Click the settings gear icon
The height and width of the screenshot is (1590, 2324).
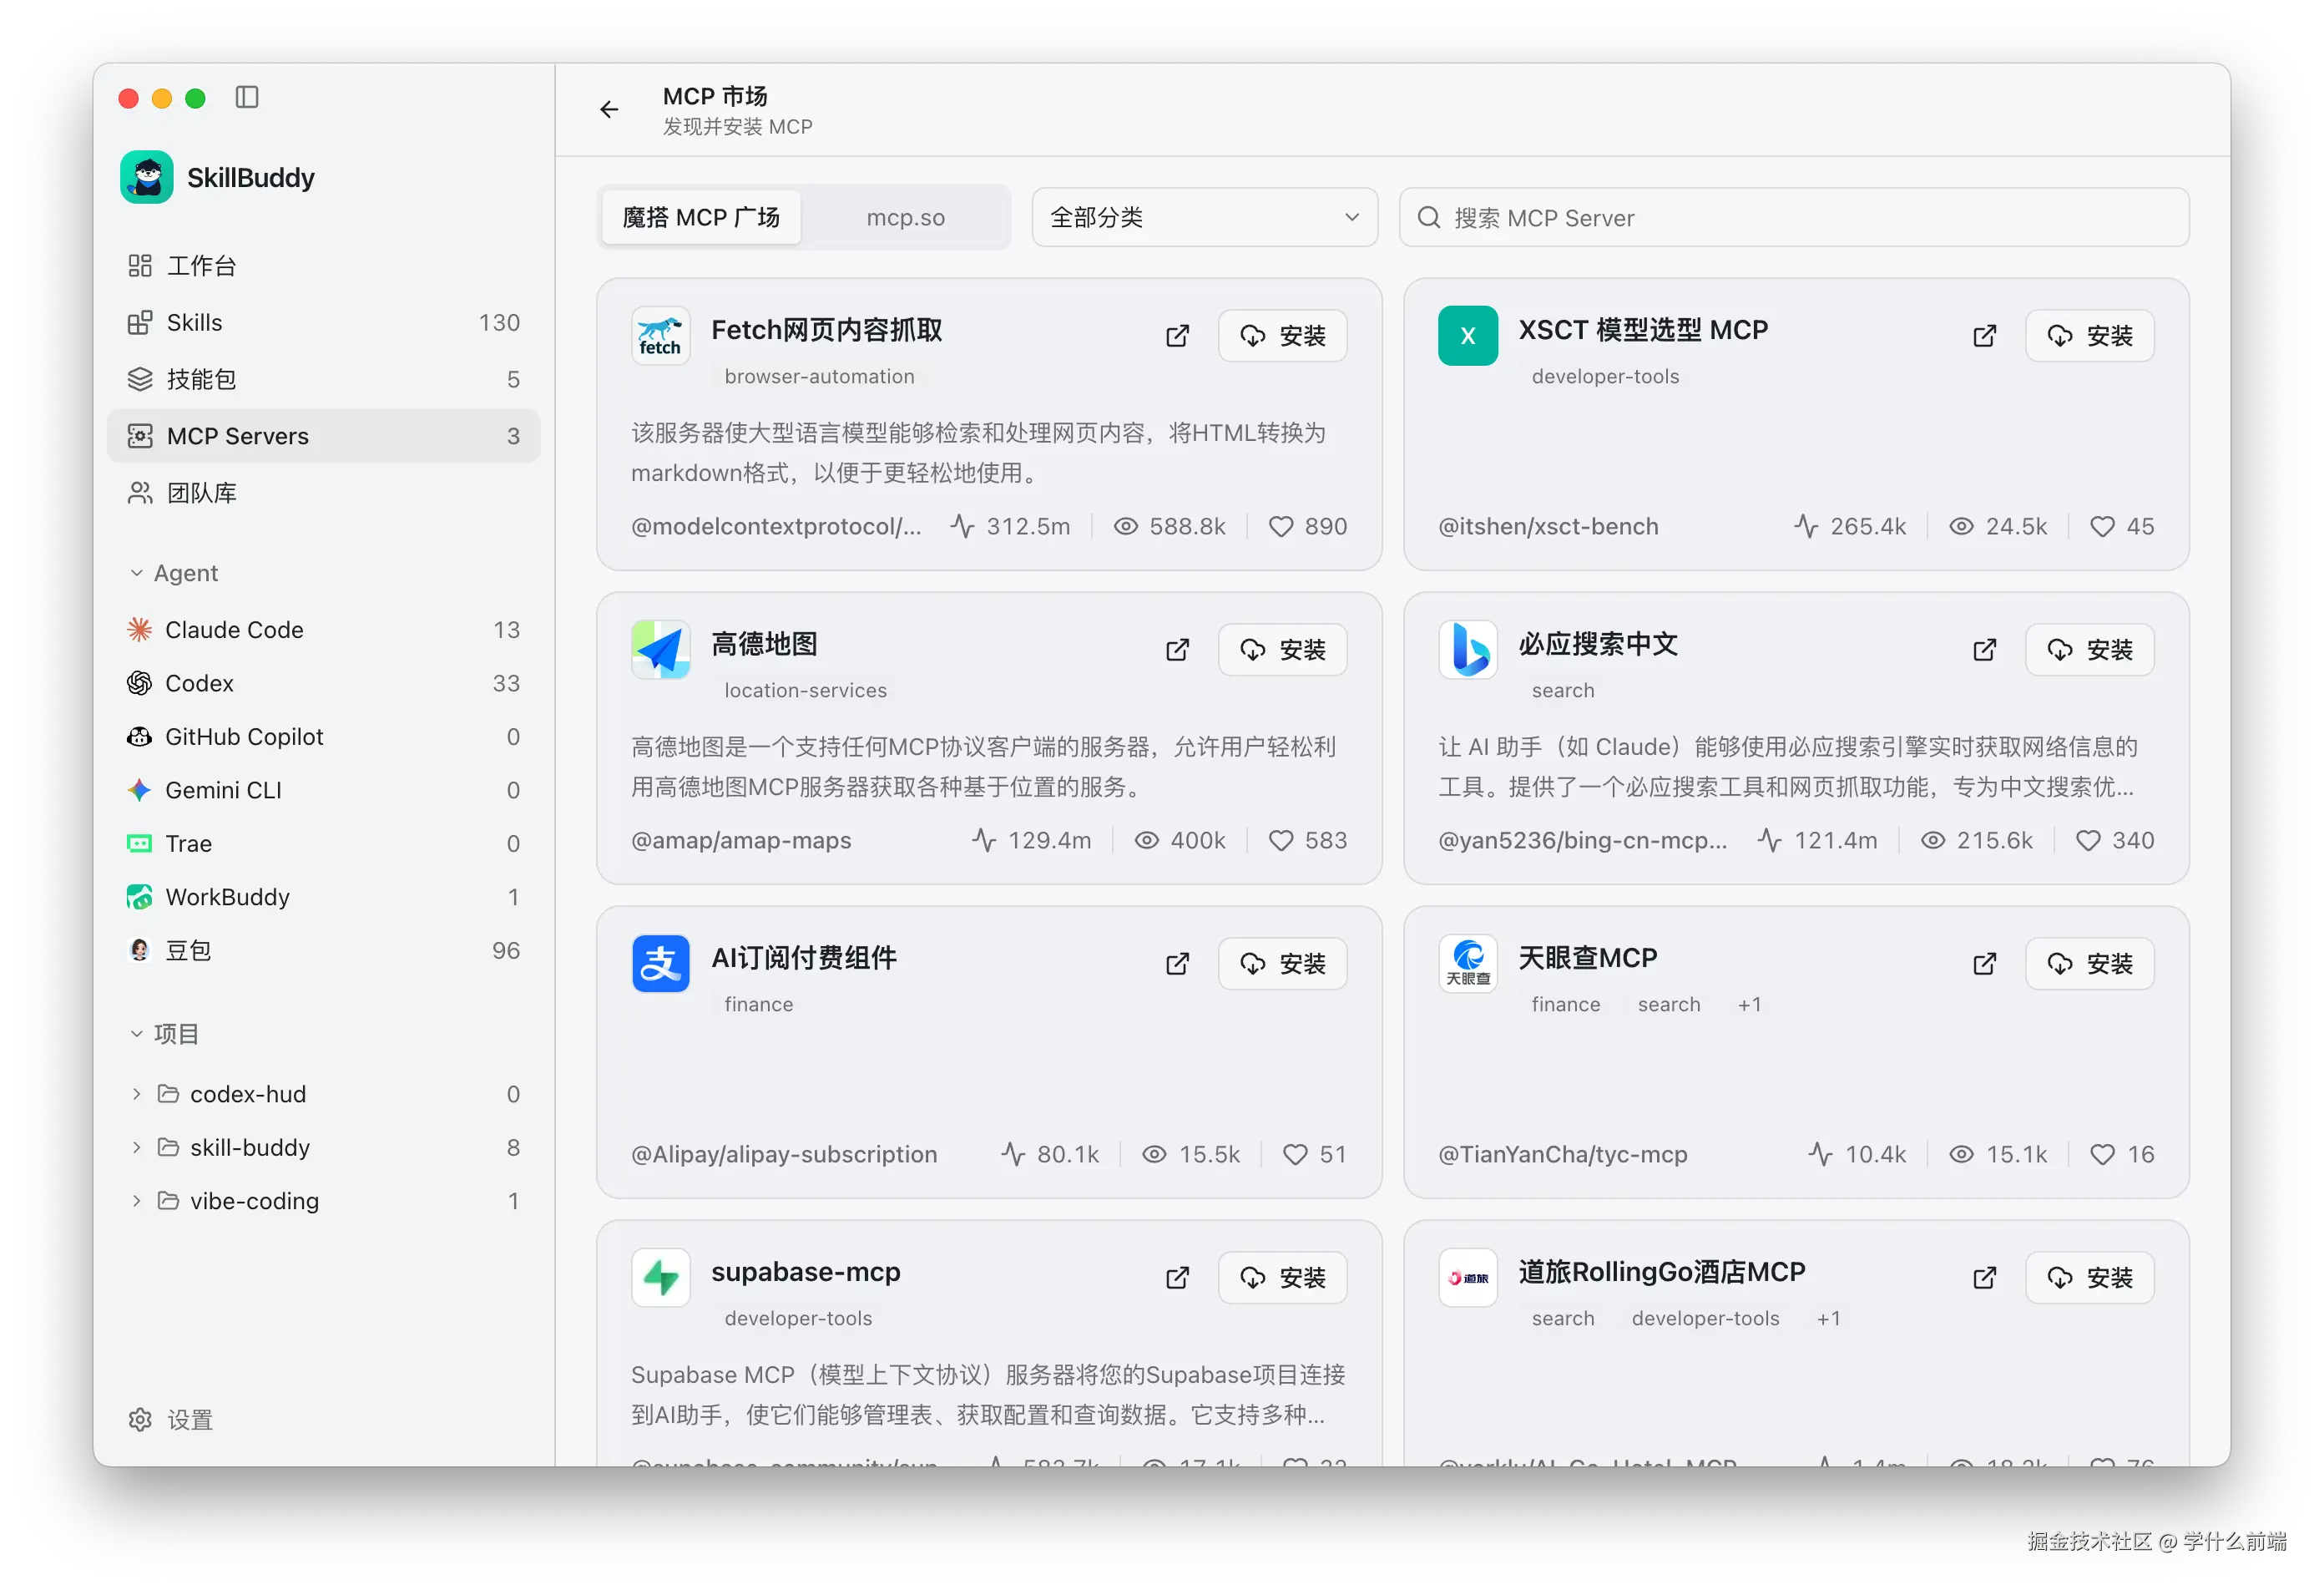tap(140, 1420)
